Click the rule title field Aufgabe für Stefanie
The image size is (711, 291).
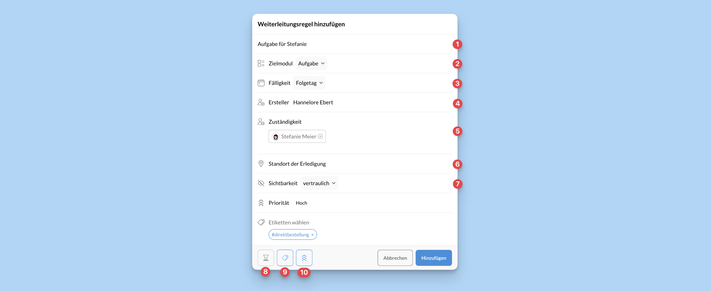click(x=354, y=44)
